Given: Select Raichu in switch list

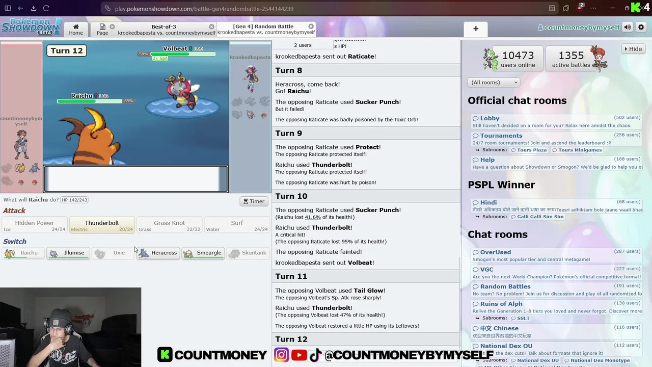Looking at the screenshot, I should pos(23,253).
